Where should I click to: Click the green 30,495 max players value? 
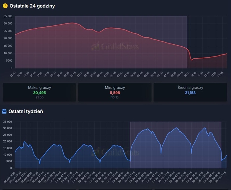point(39,93)
